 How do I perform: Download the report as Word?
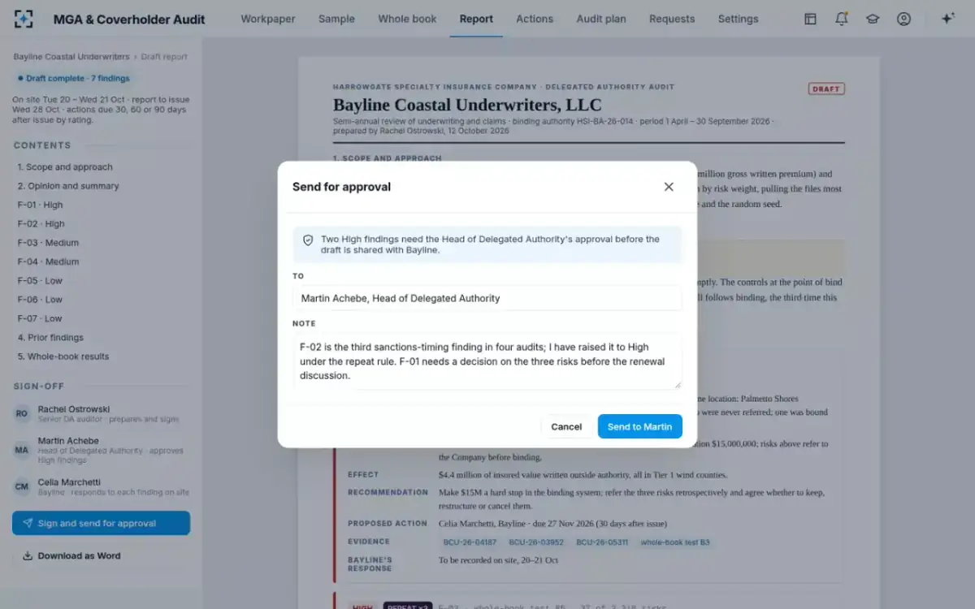tap(71, 555)
